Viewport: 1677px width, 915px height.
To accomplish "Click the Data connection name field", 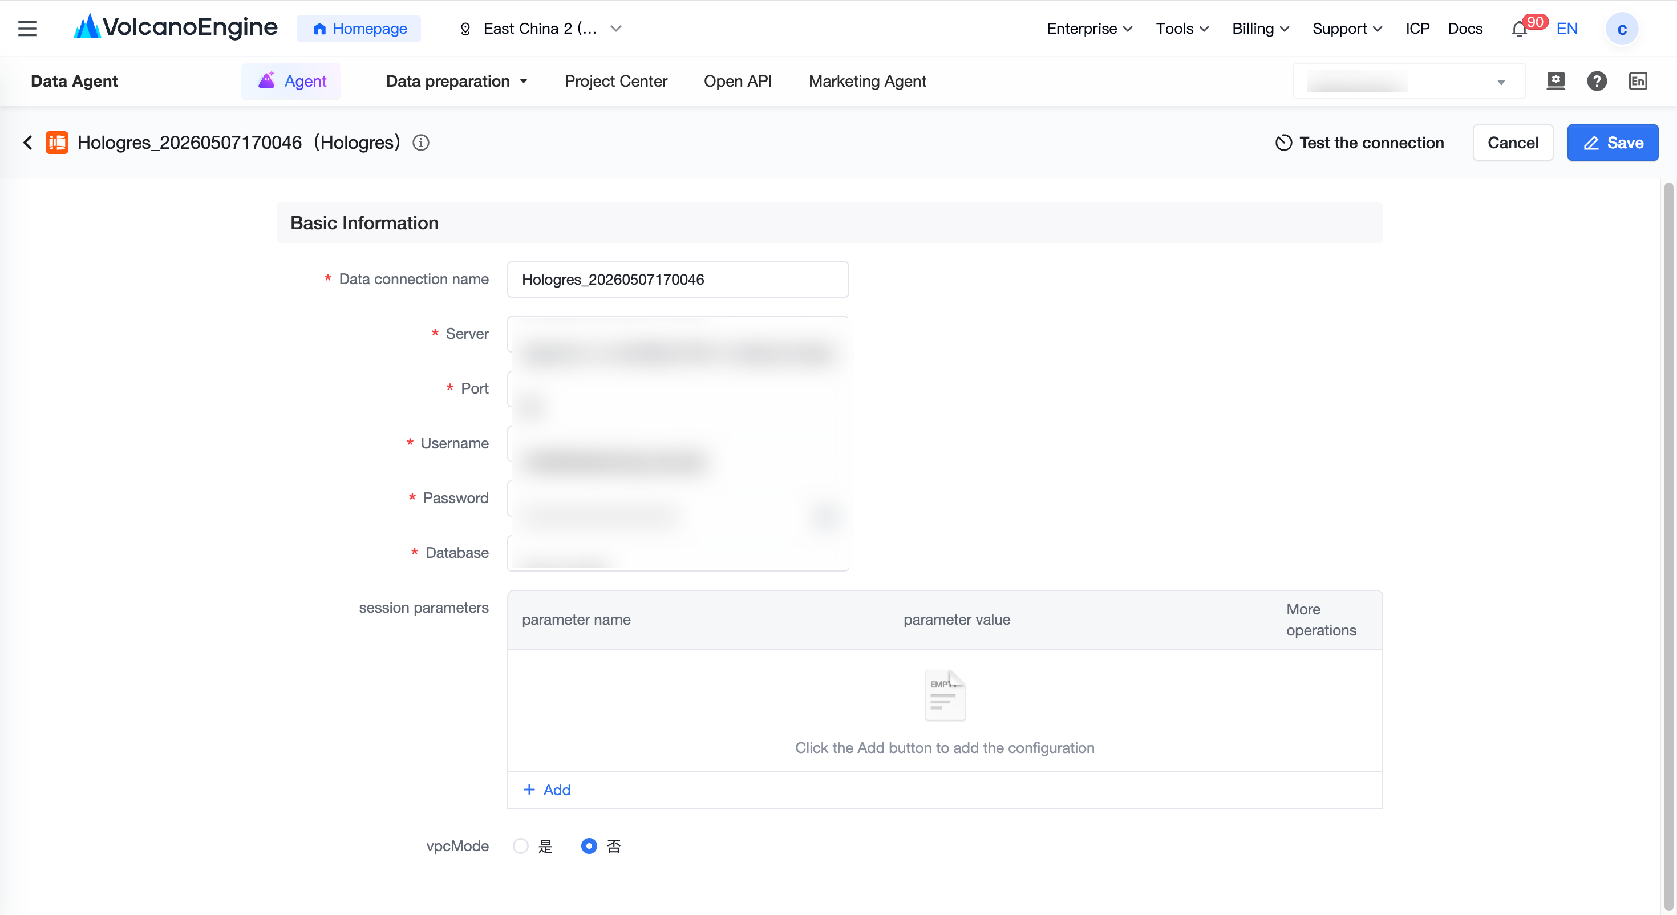I will (x=678, y=280).
